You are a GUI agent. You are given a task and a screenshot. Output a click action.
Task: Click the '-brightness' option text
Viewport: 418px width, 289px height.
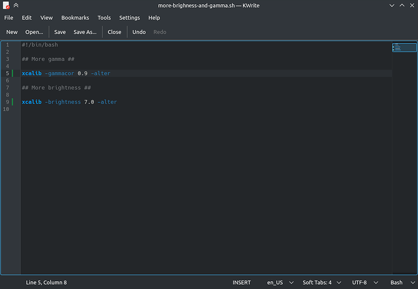pos(62,102)
